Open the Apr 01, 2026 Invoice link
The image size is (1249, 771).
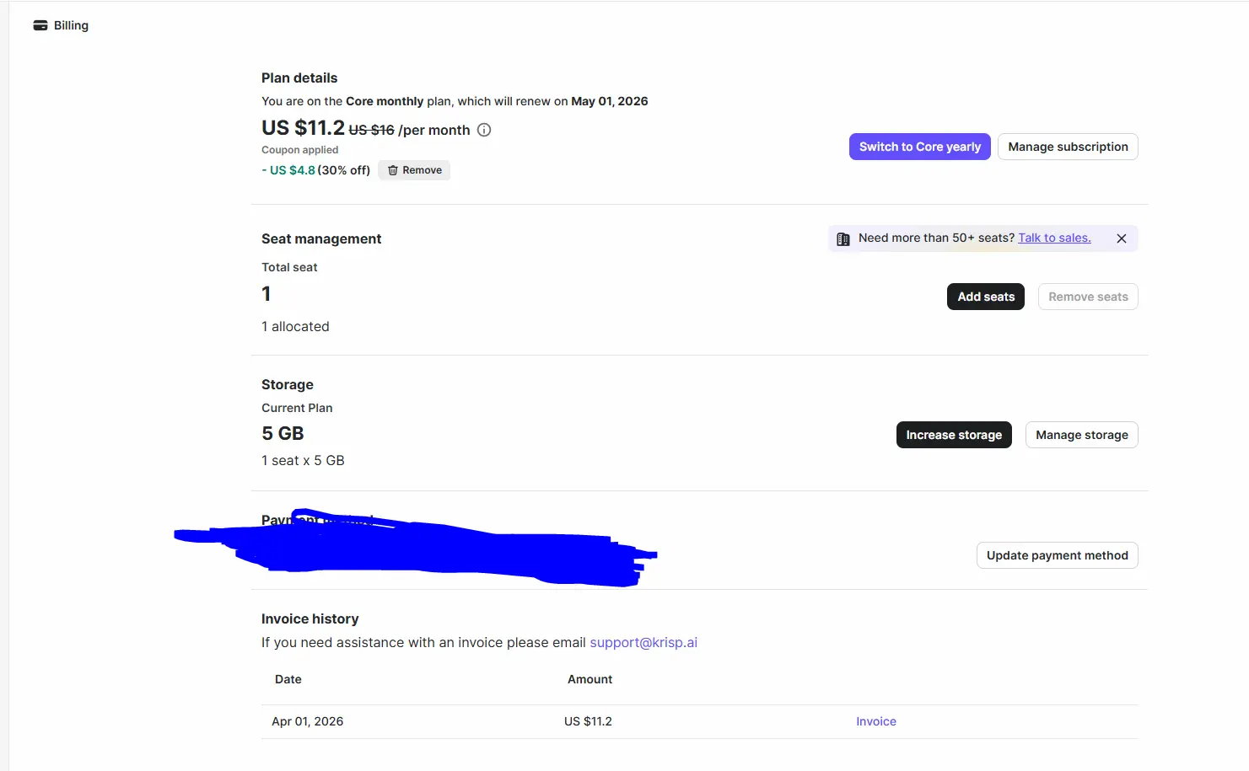tap(876, 721)
